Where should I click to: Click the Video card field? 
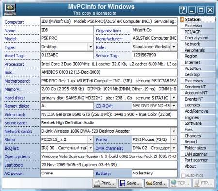coord(109,115)
